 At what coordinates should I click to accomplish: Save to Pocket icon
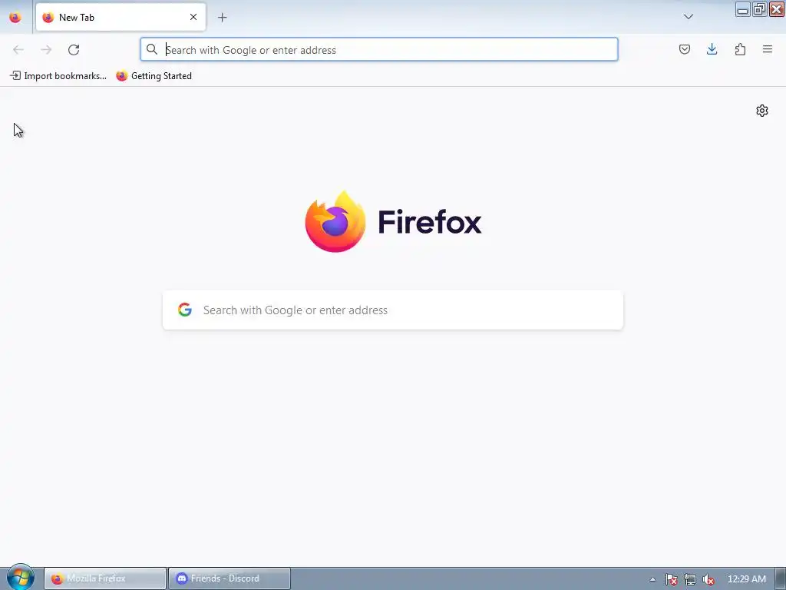point(685,49)
